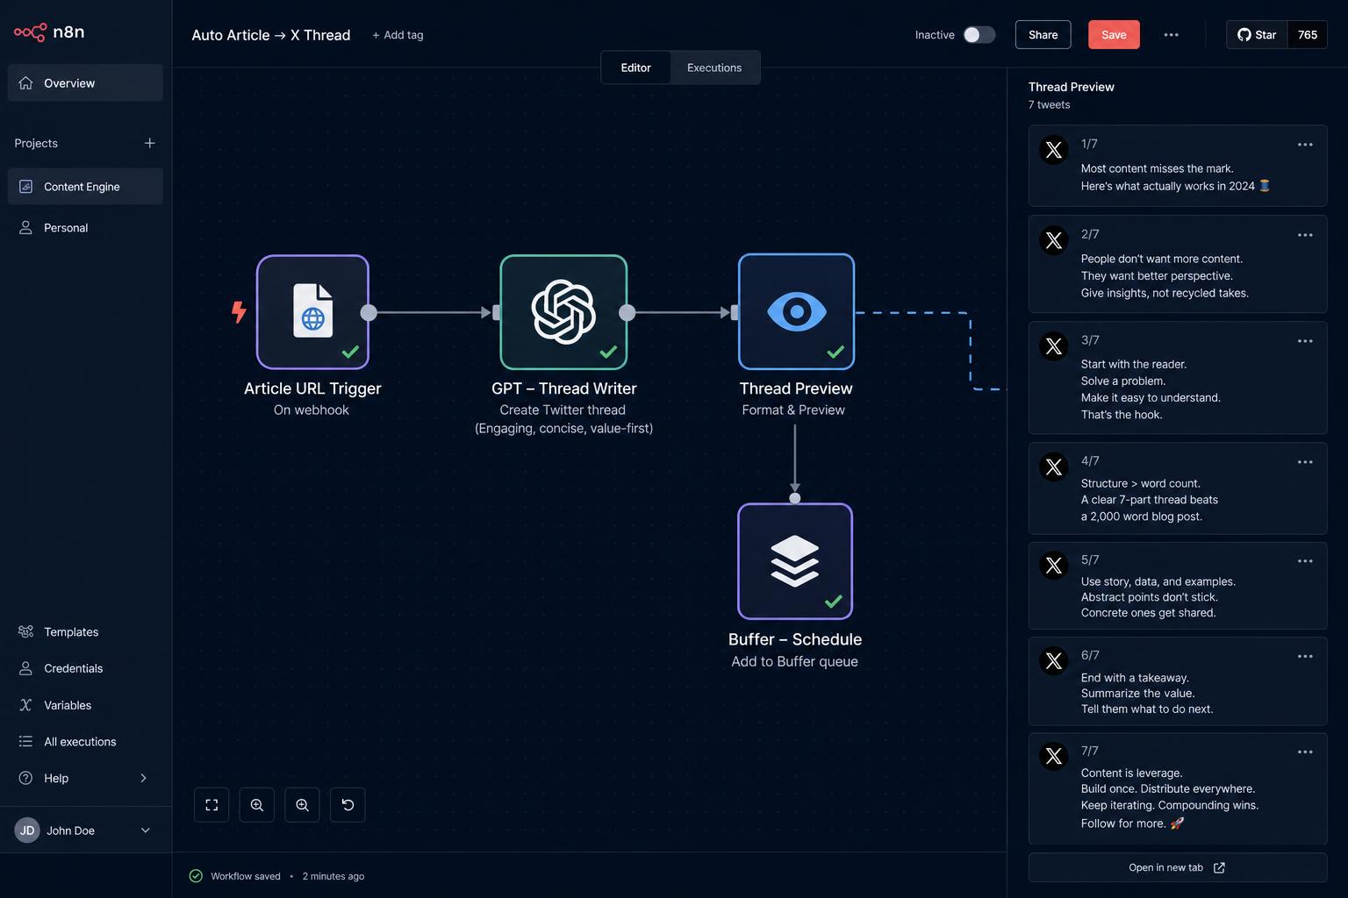Image resolution: width=1348 pixels, height=898 pixels.
Task: Click the "Format & Preview" node subtitle
Action: (x=793, y=410)
